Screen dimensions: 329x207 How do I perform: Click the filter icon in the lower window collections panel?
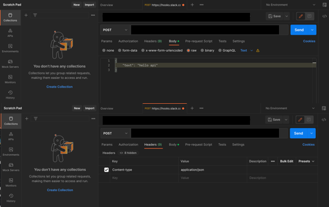35,119
